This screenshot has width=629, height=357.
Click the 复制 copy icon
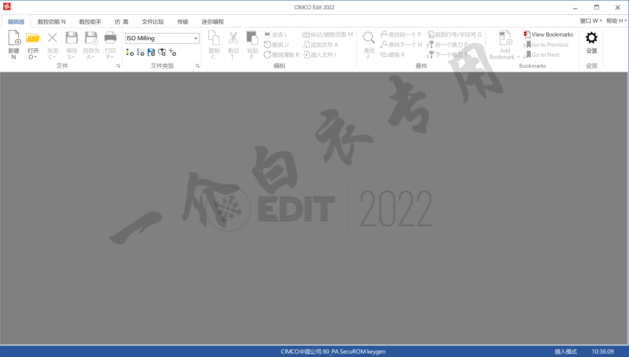tap(214, 38)
